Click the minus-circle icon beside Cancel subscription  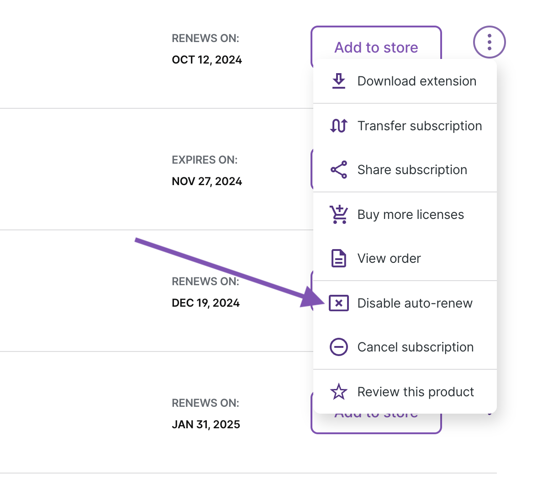(x=338, y=347)
